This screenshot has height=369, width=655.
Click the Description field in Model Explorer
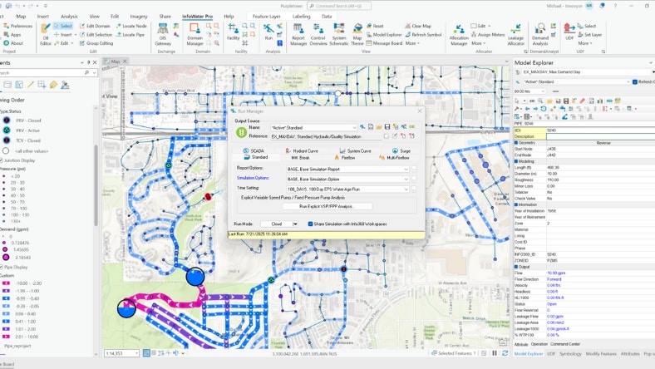coord(601,136)
